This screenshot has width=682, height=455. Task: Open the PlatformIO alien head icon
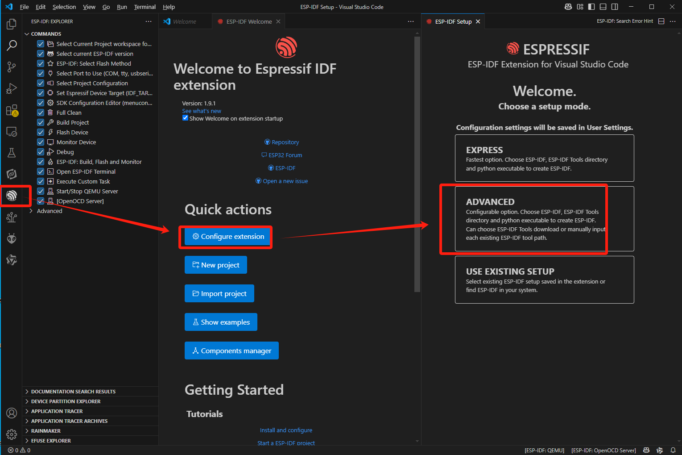click(x=12, y=238)
